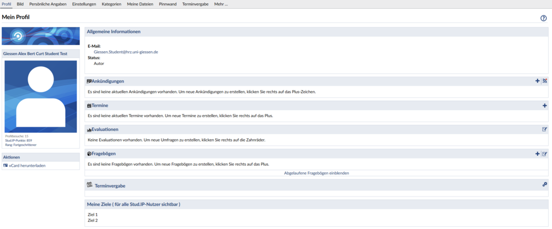Open the Persönliche Angaben tab
The height and width of the screenshot is (229, 552).
coord(47,4)
